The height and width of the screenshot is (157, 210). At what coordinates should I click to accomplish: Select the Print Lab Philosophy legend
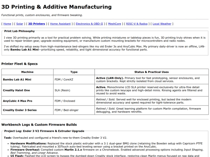19,31
